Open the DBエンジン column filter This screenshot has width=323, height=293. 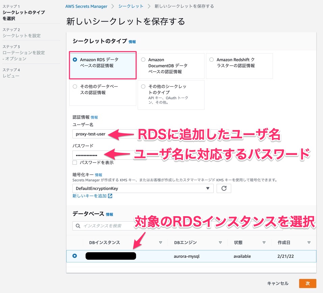coord(220,242)
